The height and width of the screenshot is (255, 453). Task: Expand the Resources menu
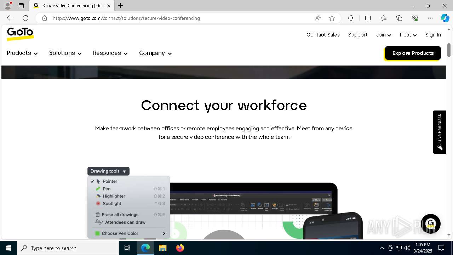pyautogui.click(x=110, y=53)
